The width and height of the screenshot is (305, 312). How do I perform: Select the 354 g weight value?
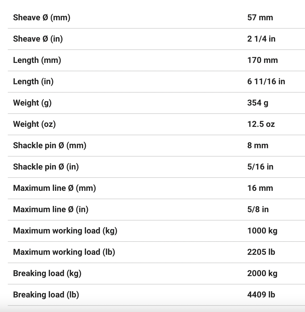[x=258, y=103]
